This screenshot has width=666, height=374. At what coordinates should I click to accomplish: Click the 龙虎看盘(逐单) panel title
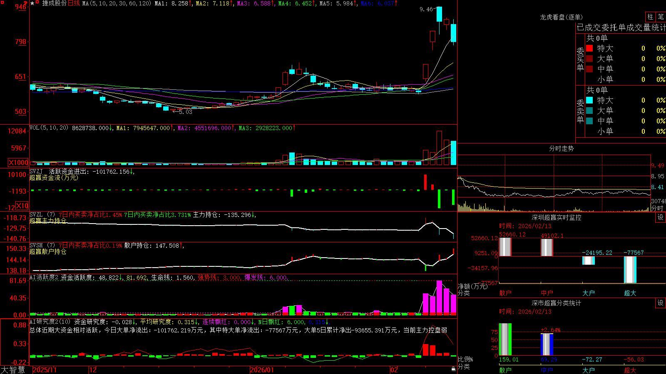[561, 17]
